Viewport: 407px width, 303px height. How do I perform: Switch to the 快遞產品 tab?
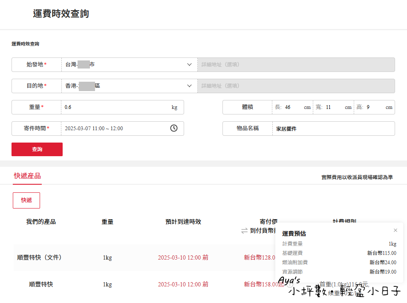(x=27, y=176)
